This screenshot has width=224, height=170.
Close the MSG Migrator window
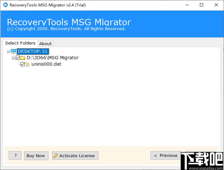point(216,5)
